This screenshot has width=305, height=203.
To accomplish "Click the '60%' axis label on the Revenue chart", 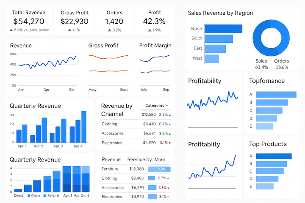I will (13, 54).
